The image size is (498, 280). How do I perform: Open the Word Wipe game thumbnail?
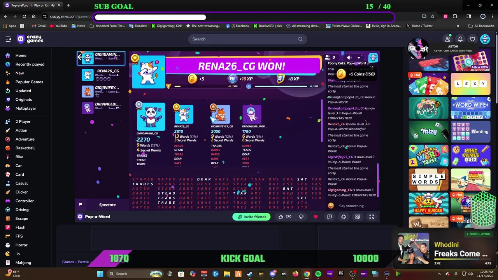[470, 108]
